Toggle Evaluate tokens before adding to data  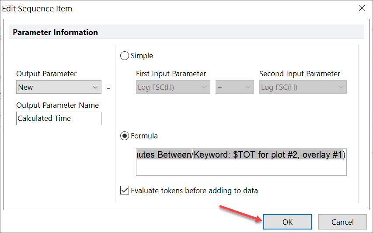coord(125,191)
